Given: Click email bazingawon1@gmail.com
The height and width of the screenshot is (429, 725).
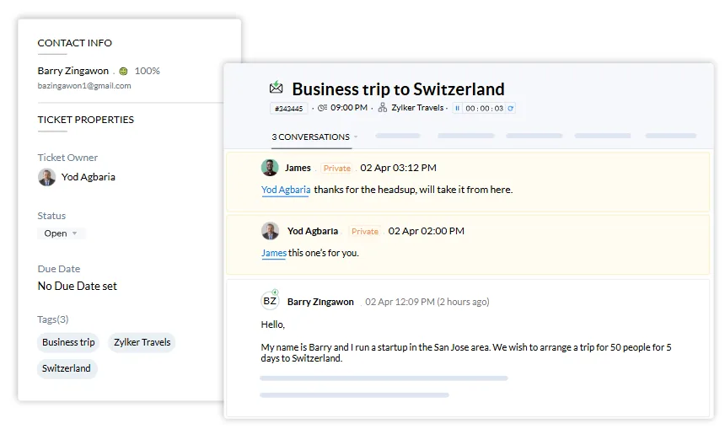Looking at the screenshot, I should coord(84,85).
